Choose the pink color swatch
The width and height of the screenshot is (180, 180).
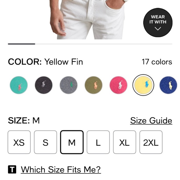[x=119, y=85]
